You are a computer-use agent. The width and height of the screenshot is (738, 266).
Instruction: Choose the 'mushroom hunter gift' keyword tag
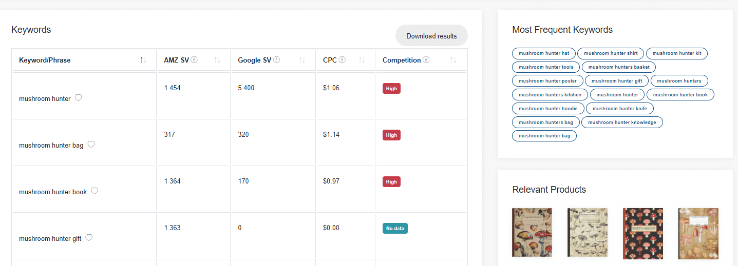tap(617, 81)
